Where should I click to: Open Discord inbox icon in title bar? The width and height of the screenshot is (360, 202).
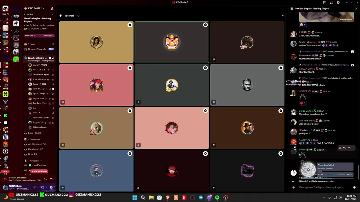click(331, 2)
